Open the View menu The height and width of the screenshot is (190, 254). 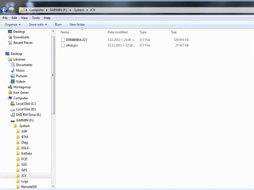24,18
